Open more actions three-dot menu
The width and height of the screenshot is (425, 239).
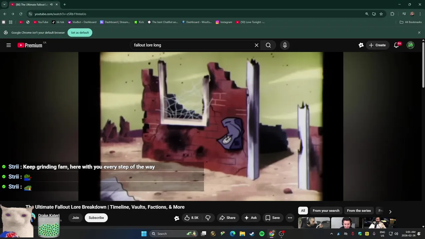tap(290, 218)
